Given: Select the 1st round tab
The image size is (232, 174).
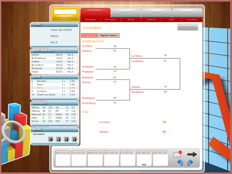Looking at the screenshot, I should pyautogui.click(x=89, y=35).
